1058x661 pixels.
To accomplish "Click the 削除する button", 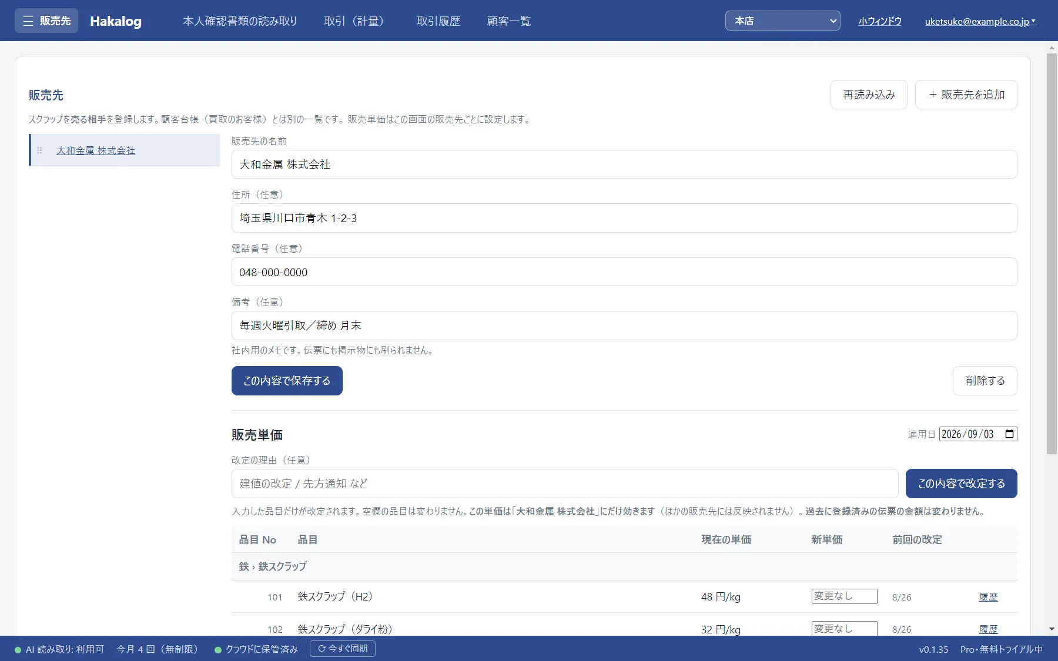I will (985, 381).
